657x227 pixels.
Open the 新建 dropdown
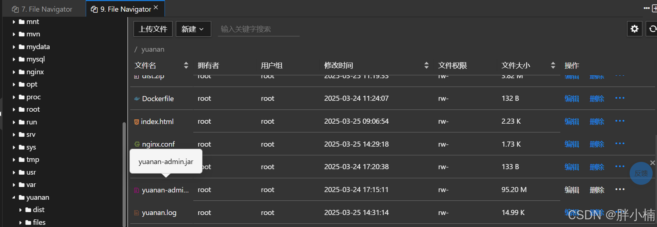tap(193, 29)
